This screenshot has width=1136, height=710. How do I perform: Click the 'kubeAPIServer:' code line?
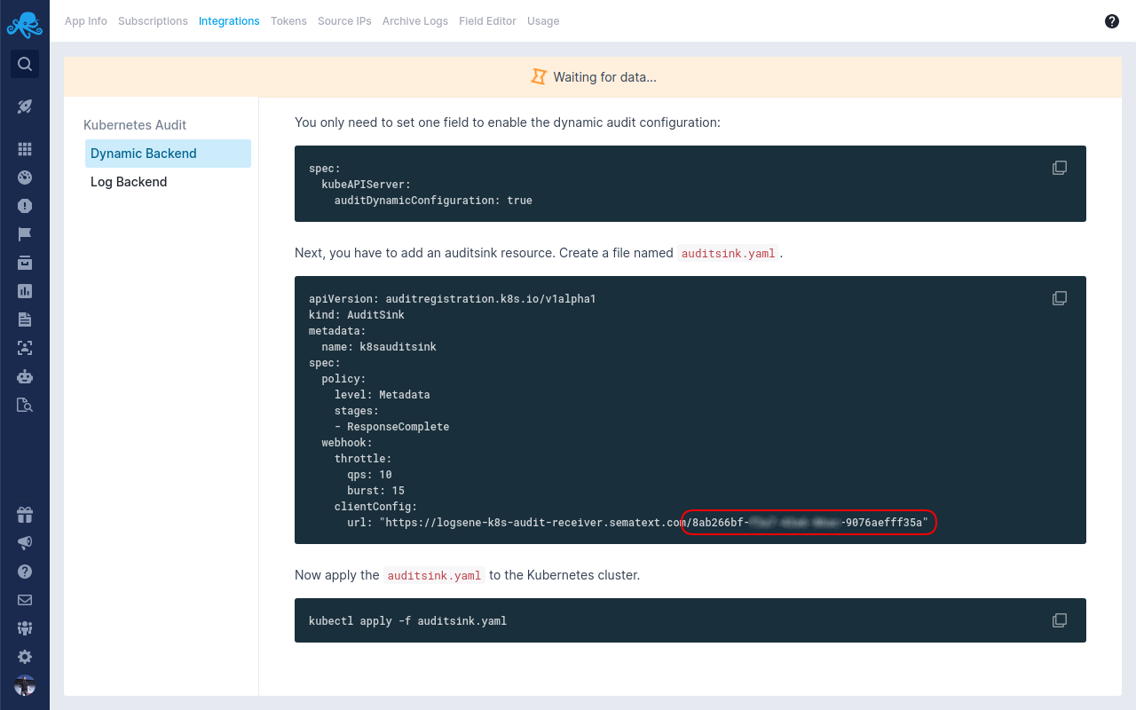[366, 185]
